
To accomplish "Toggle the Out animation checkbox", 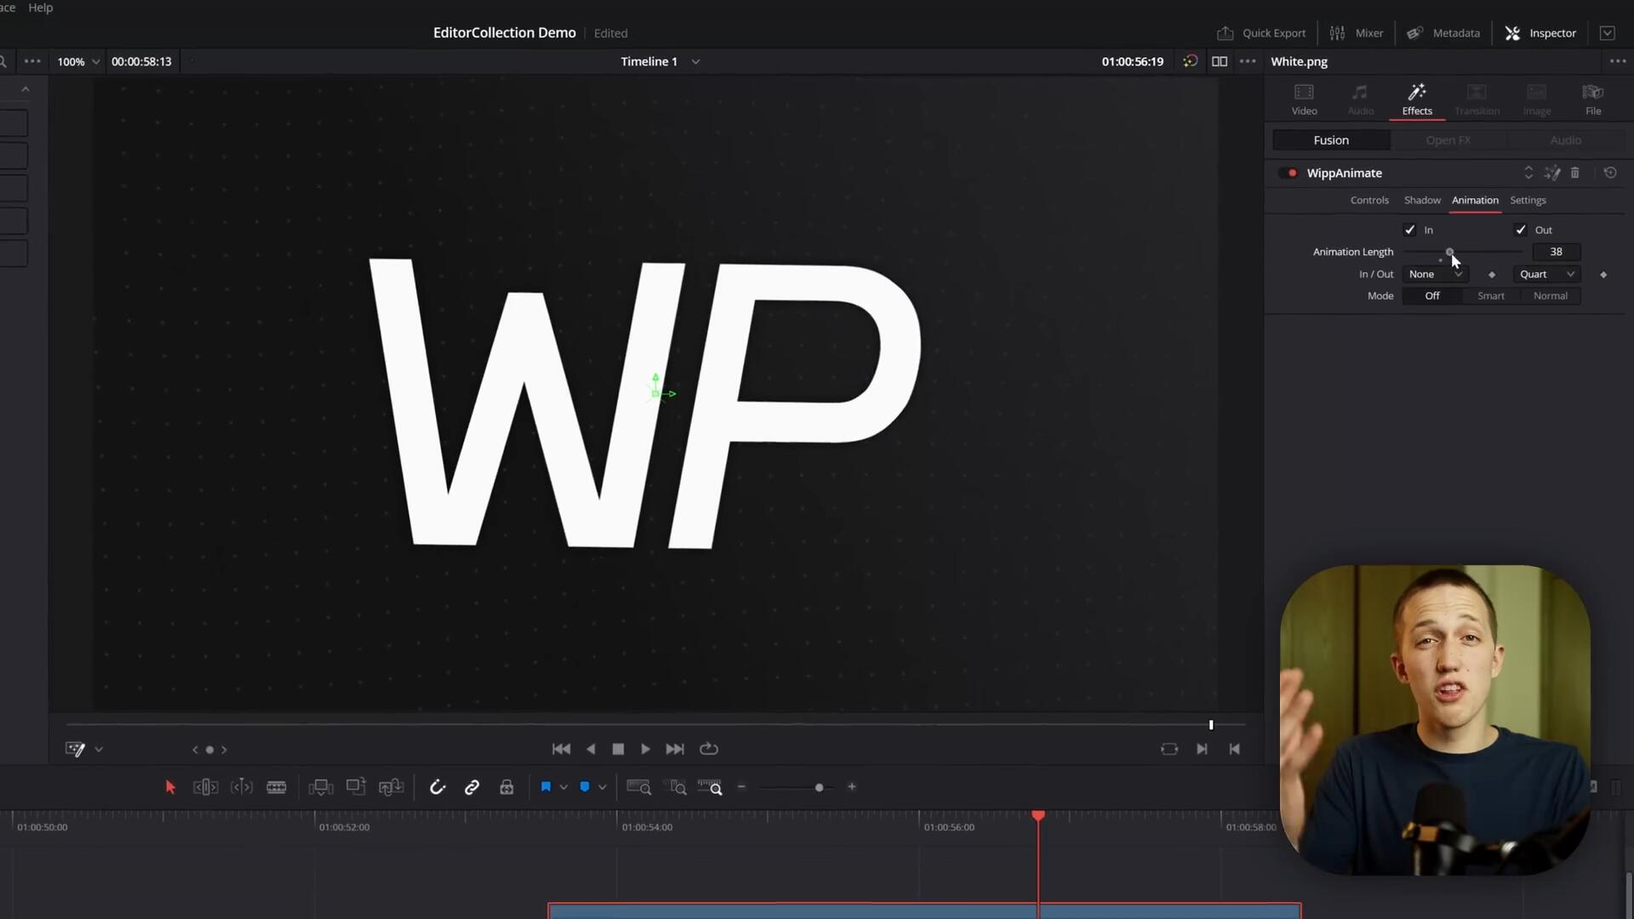I will (1522, 229).
